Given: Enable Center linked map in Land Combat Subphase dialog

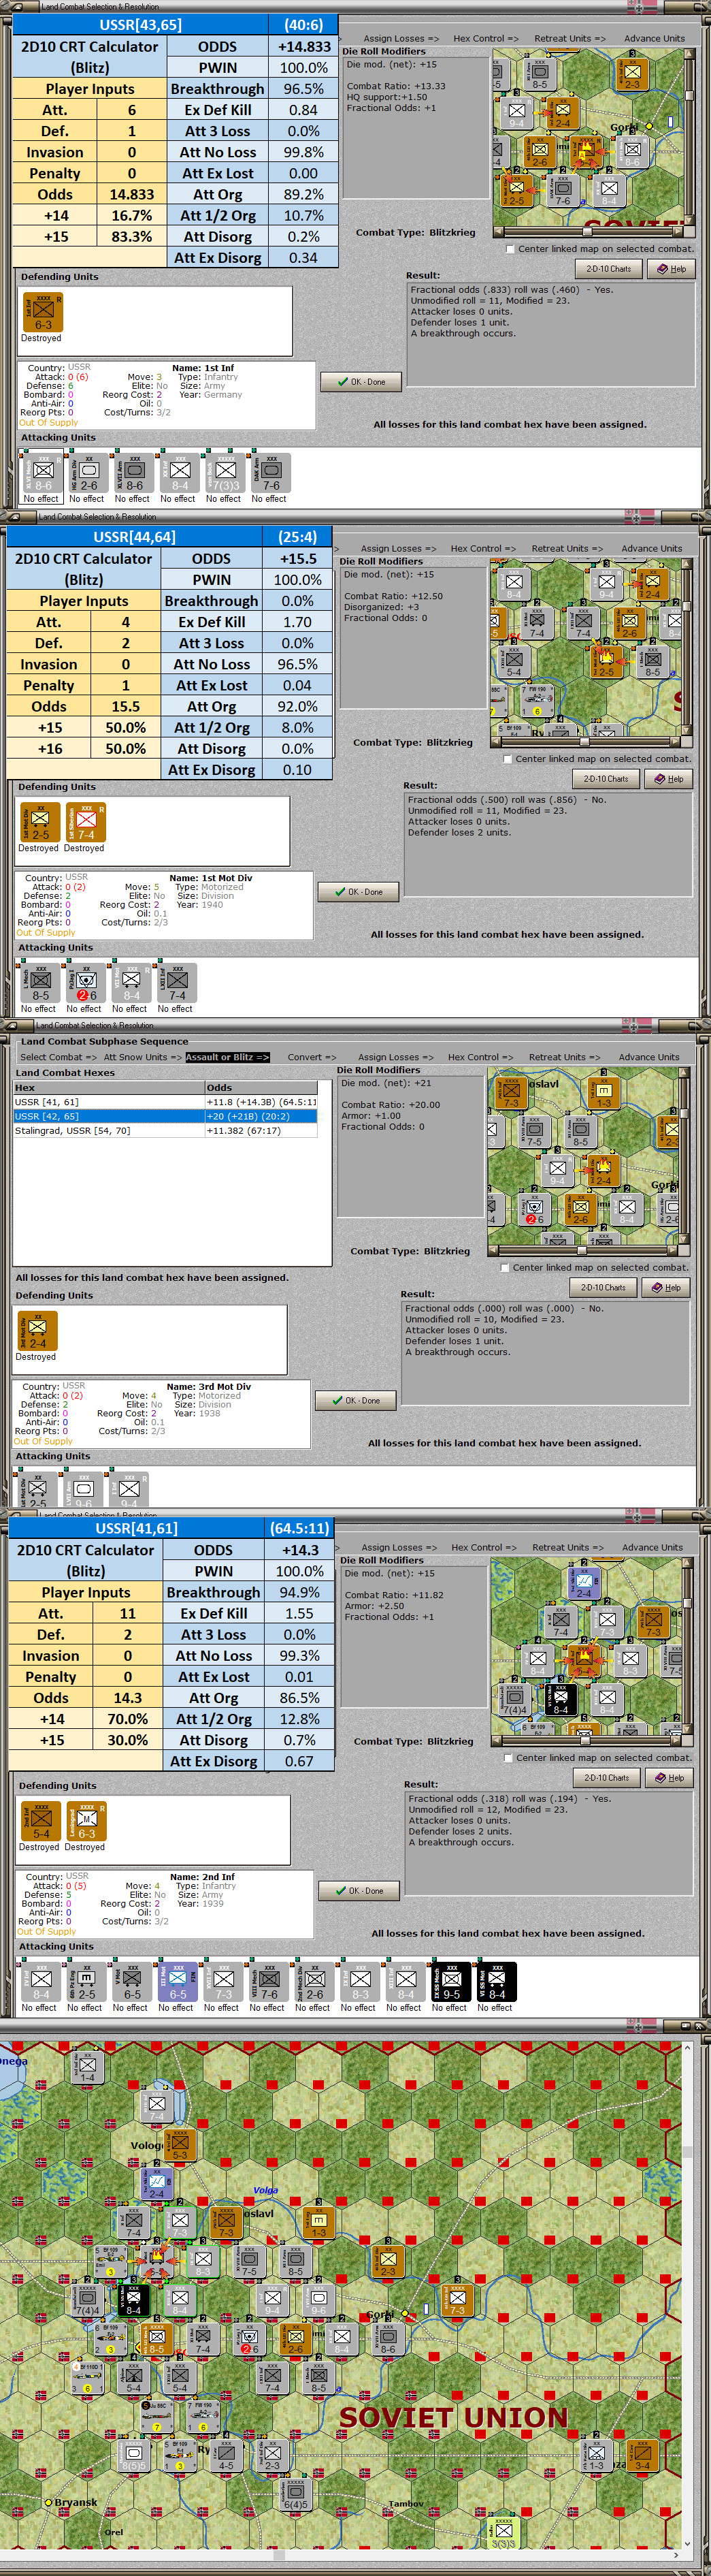Looking at the screenshot, I should (504, 1267).
